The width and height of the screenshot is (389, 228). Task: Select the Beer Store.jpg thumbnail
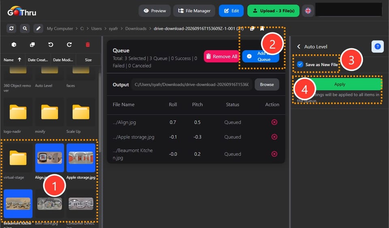[x=49, y=204]
